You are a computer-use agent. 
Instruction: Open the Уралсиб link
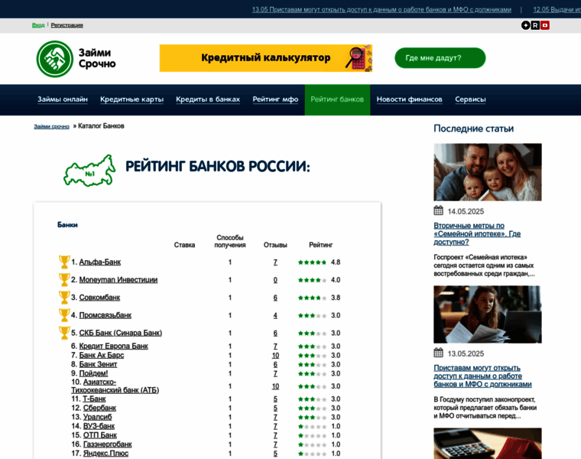pos(97,417)
